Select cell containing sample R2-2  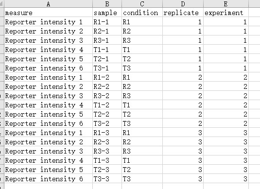tap(107, 86)
